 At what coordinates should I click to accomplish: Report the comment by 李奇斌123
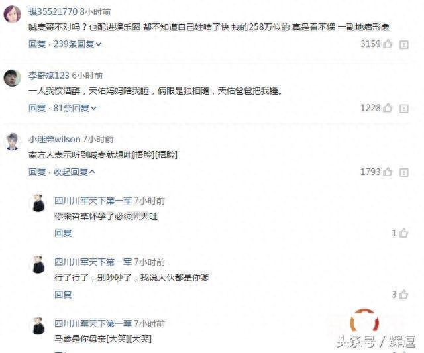click(x=404, y=109)
